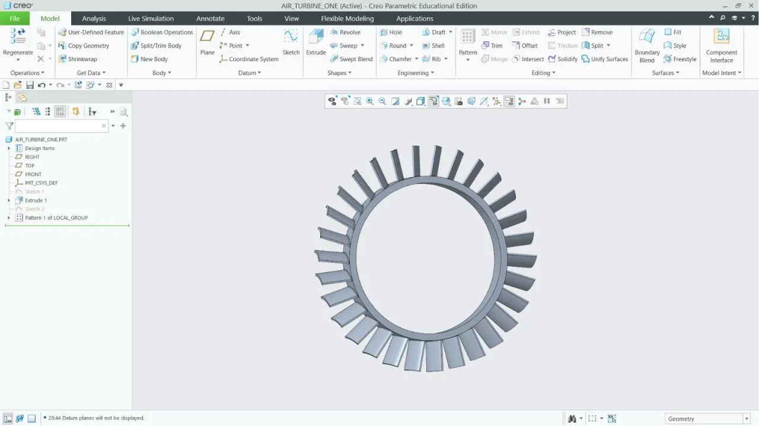Click the model tree search input field
Image resolution: width=759 pixels, height=426 pixels.
(61, 126)
